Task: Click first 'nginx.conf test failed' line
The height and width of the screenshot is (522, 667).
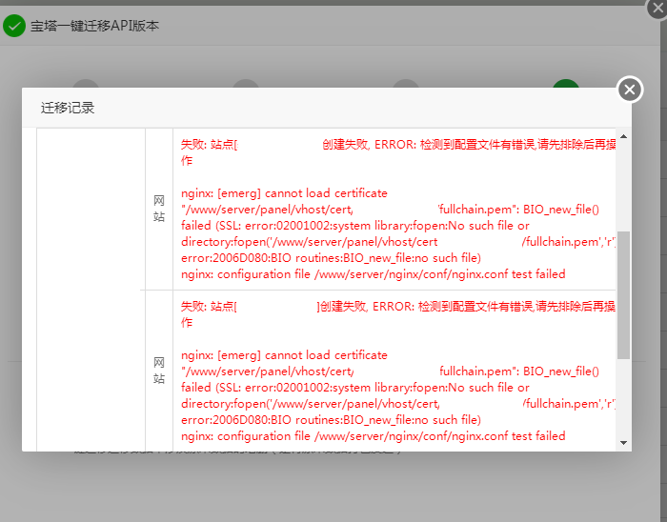Action: (374, 274)
